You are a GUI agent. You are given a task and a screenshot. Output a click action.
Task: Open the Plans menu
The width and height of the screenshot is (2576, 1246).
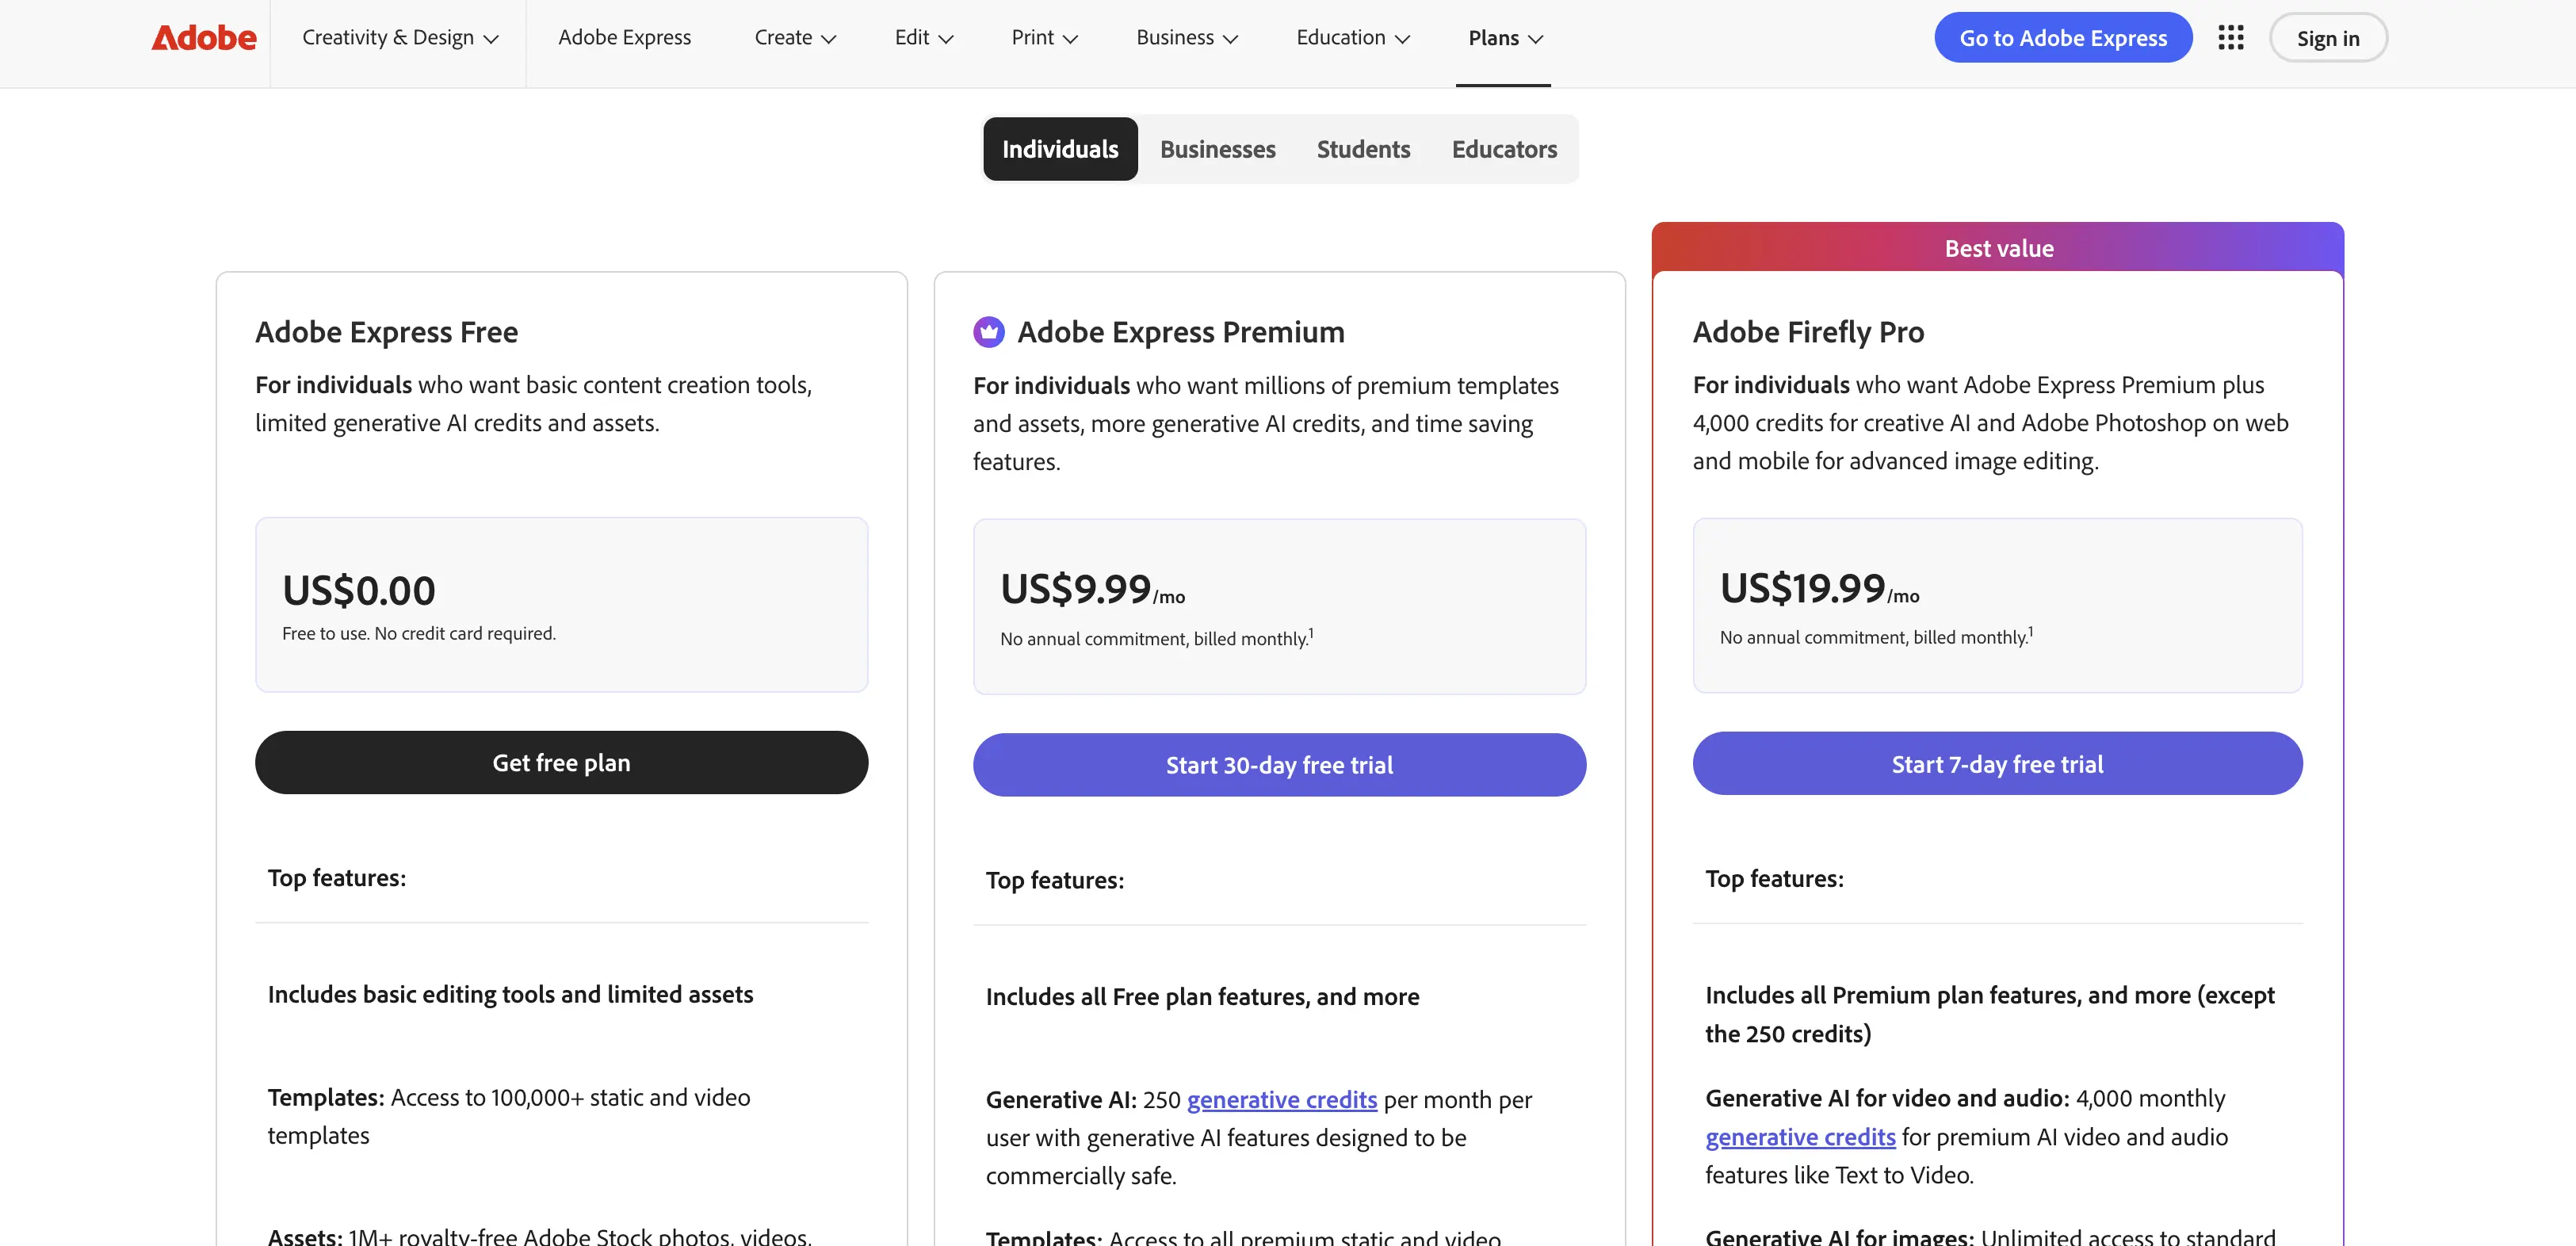pos(1505,38)
